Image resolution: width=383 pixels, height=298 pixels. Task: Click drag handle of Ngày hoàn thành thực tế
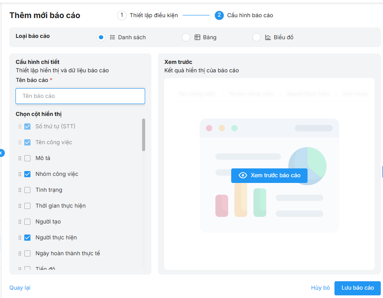coord(20,253)
